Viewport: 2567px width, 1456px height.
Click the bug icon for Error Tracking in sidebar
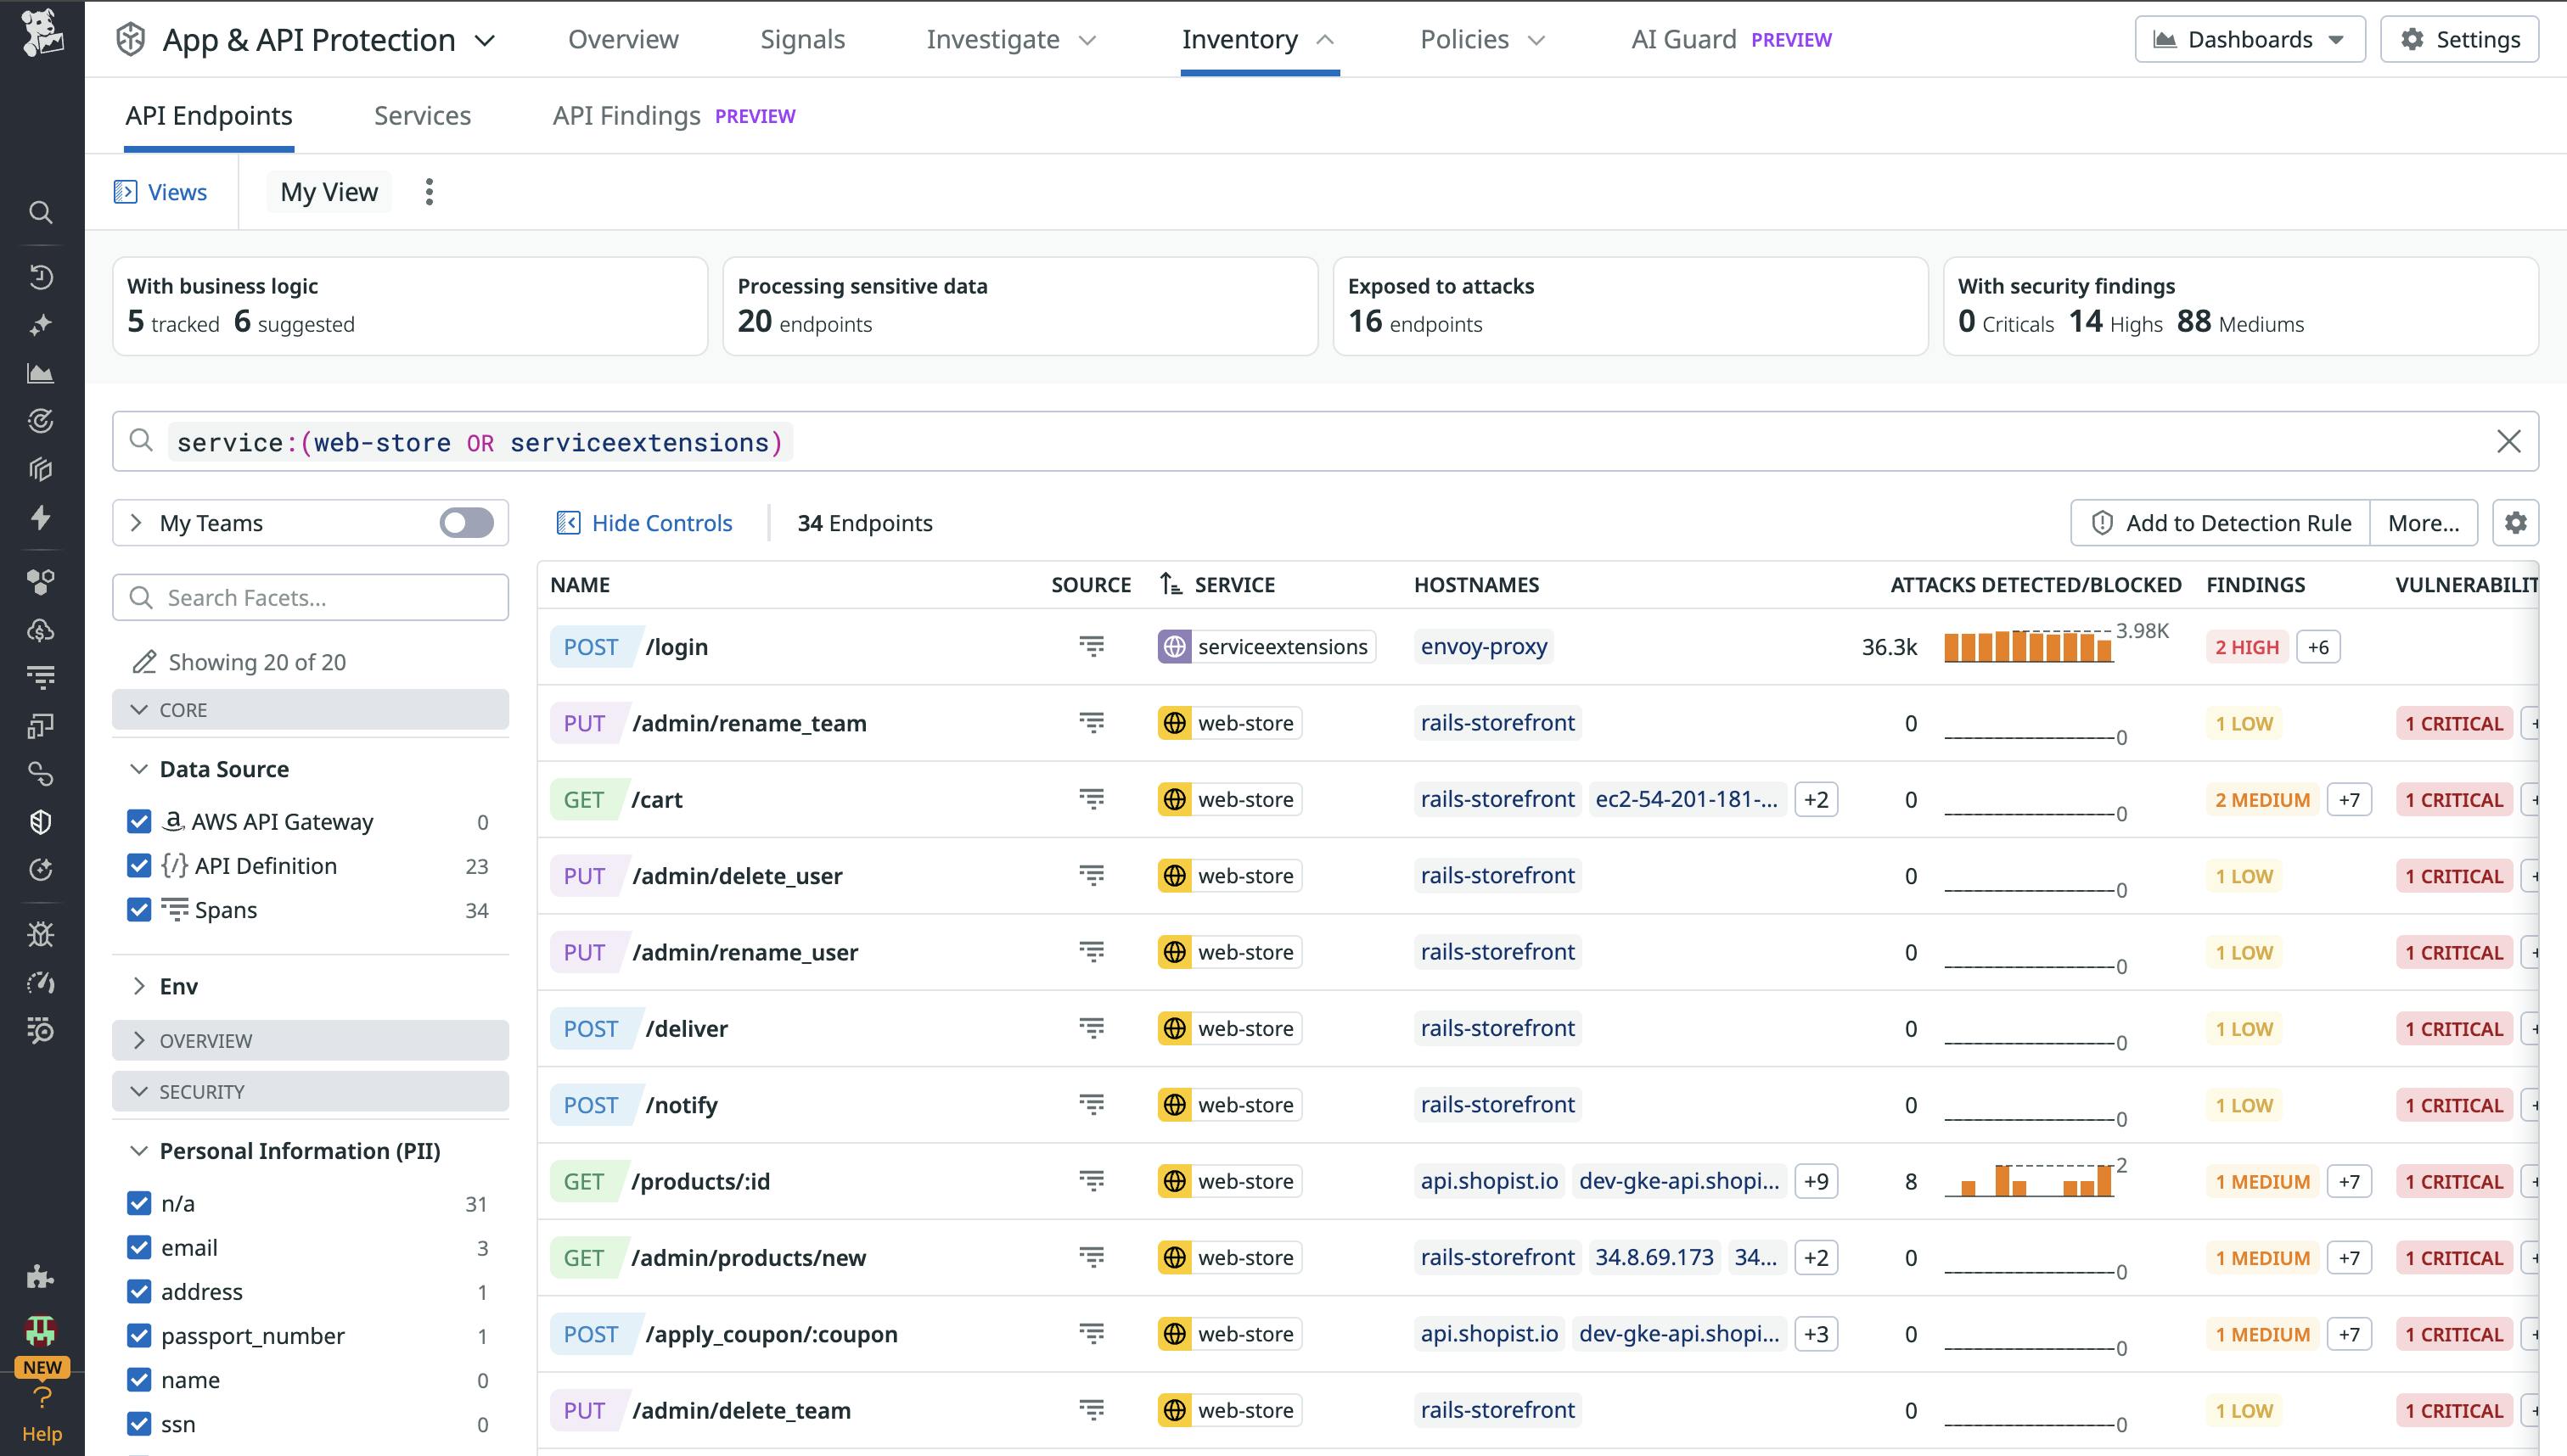(40, 934)
